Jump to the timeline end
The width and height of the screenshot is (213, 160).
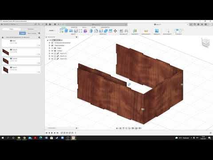[x=58, y=133]
